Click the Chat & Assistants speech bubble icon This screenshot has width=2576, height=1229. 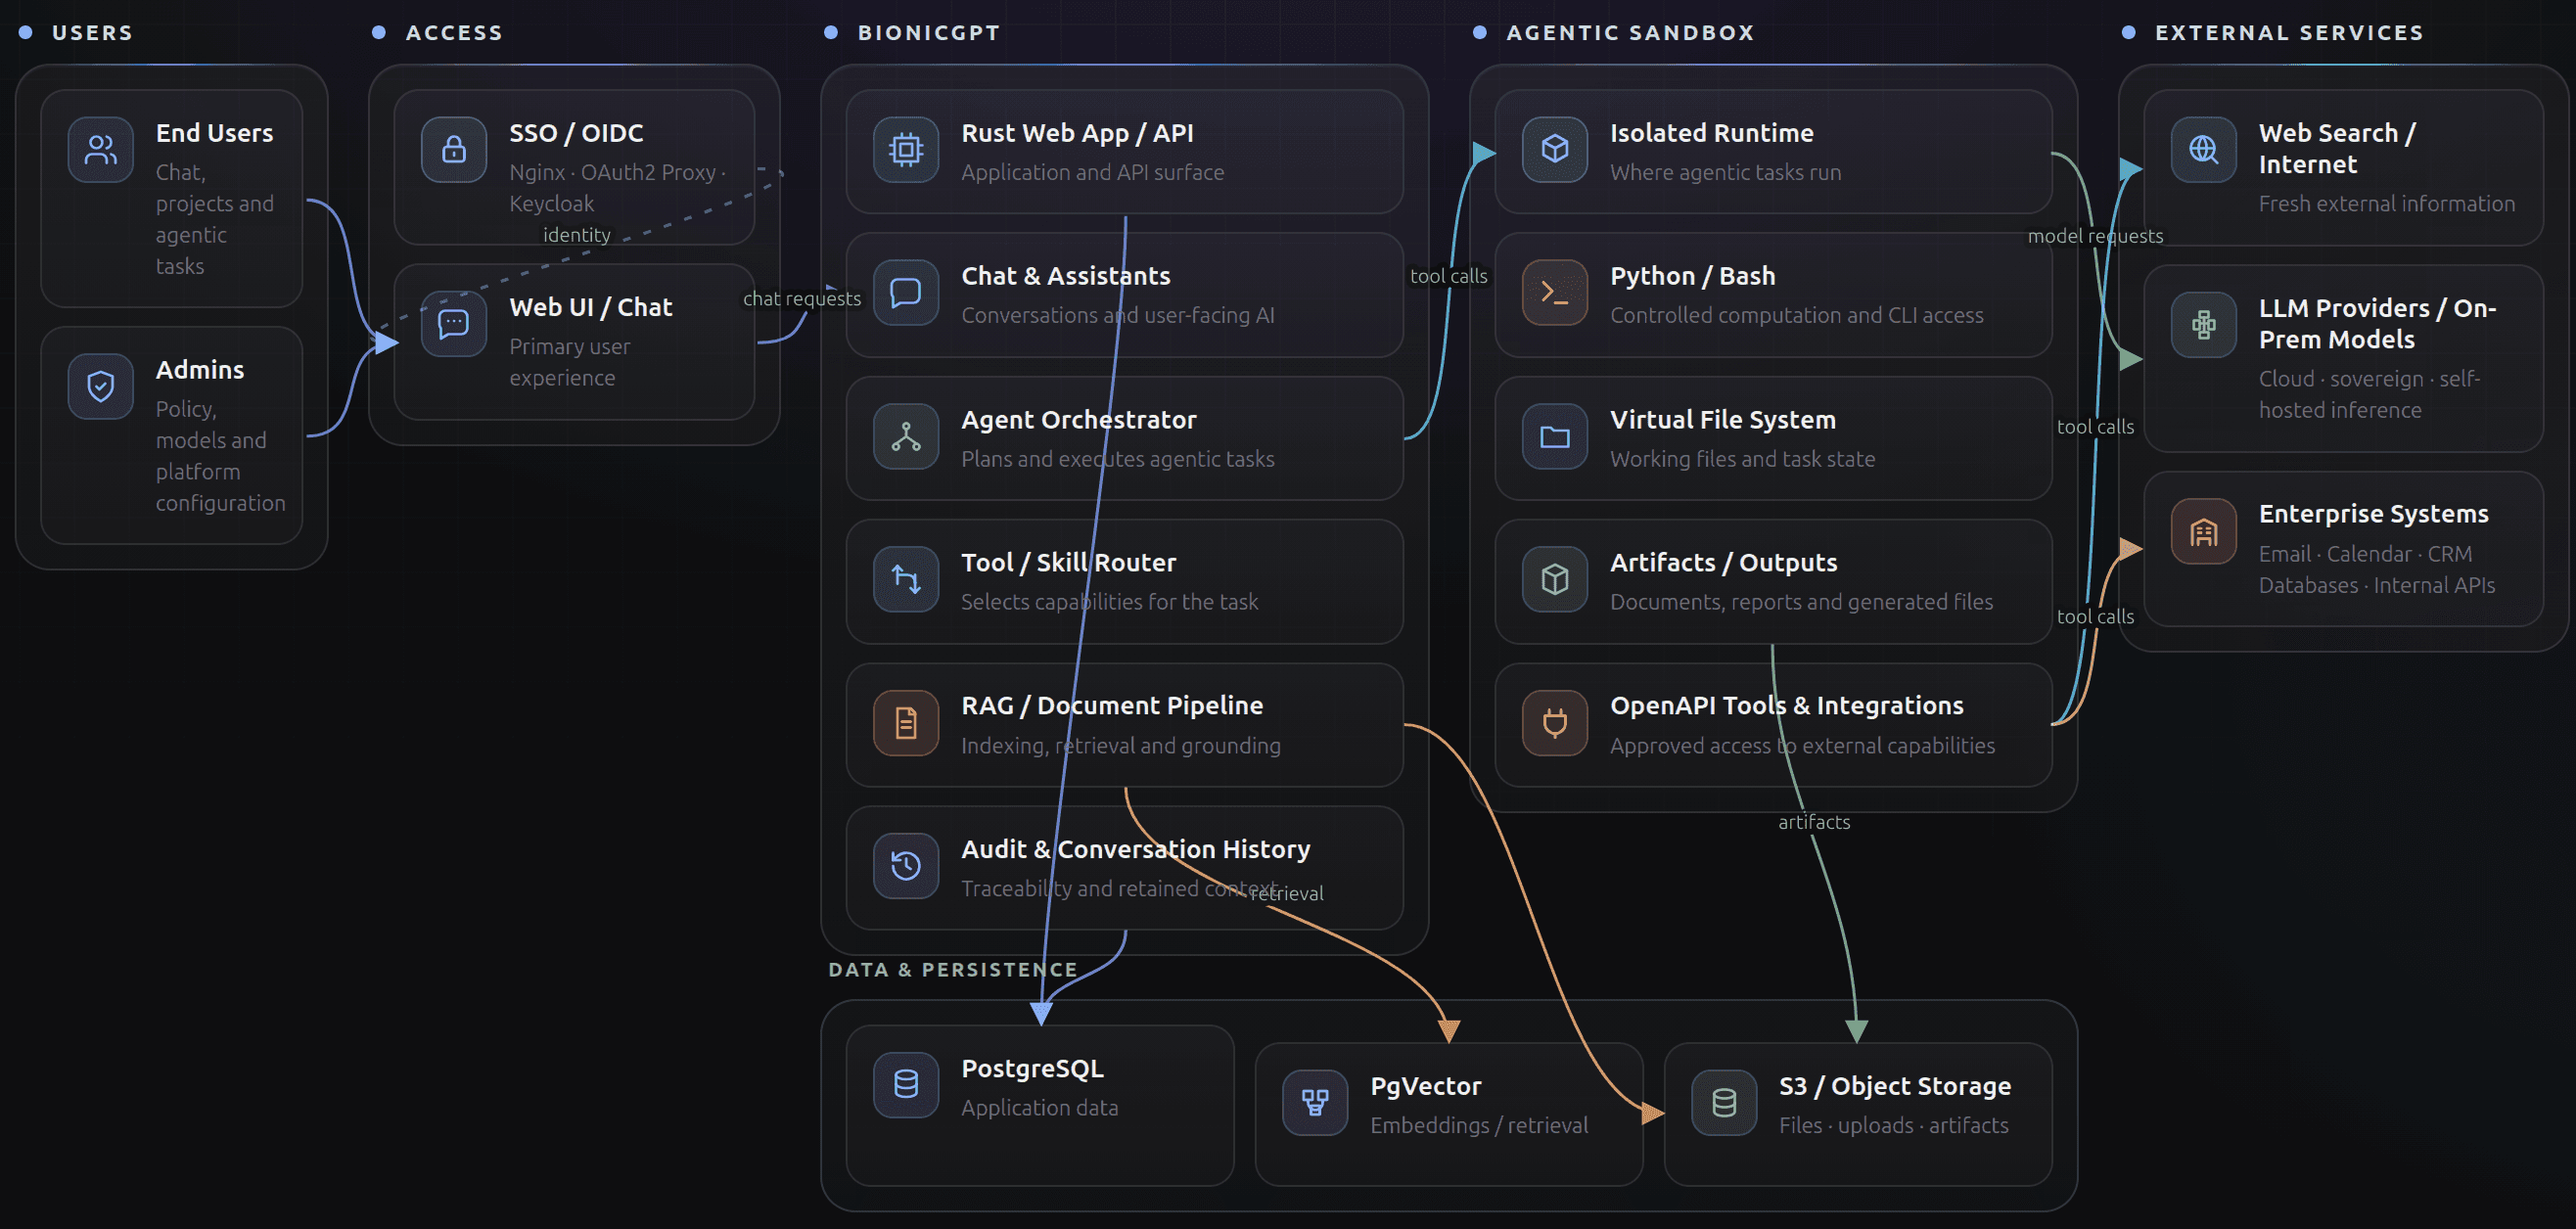906,293
